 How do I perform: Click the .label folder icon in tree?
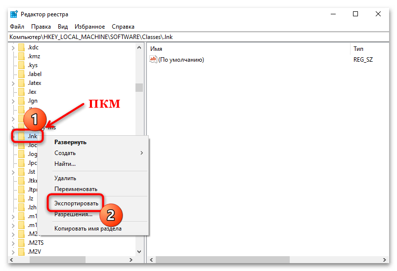tap(22, 74)
